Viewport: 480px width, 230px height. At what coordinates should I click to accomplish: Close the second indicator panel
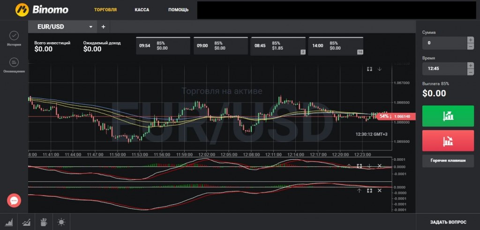[x=380, y=191]
